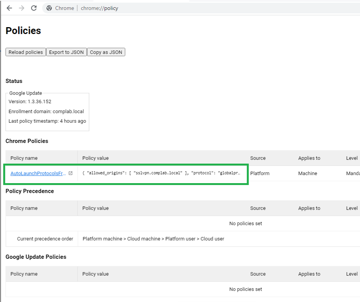The width and height of the screenshot is (360, 302).
Task: Click the Chrome Policies section heading
Action: point(27,141)
